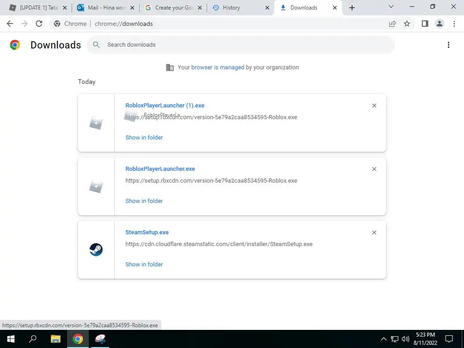The height and width of the screenshot is (348, 464).
Task: Focus the Search downloads field
Action: coord(241,45)
